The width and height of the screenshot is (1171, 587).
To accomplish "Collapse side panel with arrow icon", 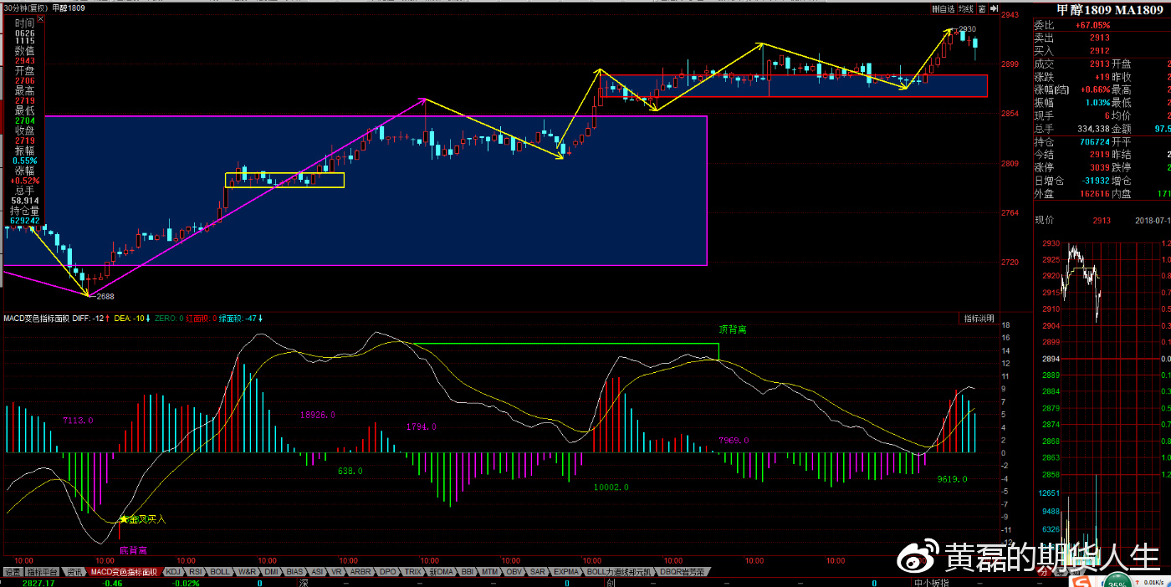I will tap(994, 9).
